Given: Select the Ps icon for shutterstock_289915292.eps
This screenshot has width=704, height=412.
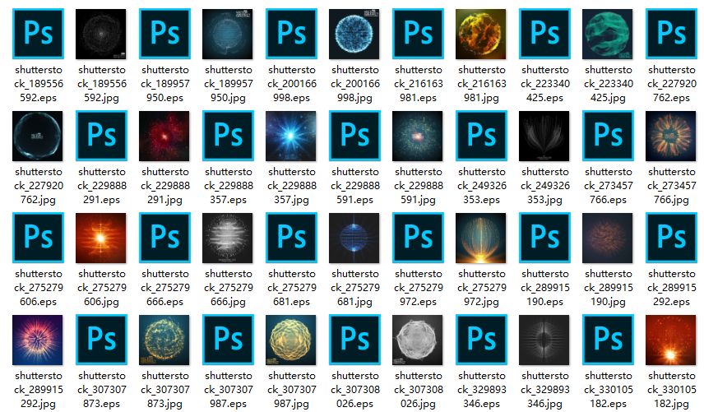Looking at the screenshot, I should [671, 238].
